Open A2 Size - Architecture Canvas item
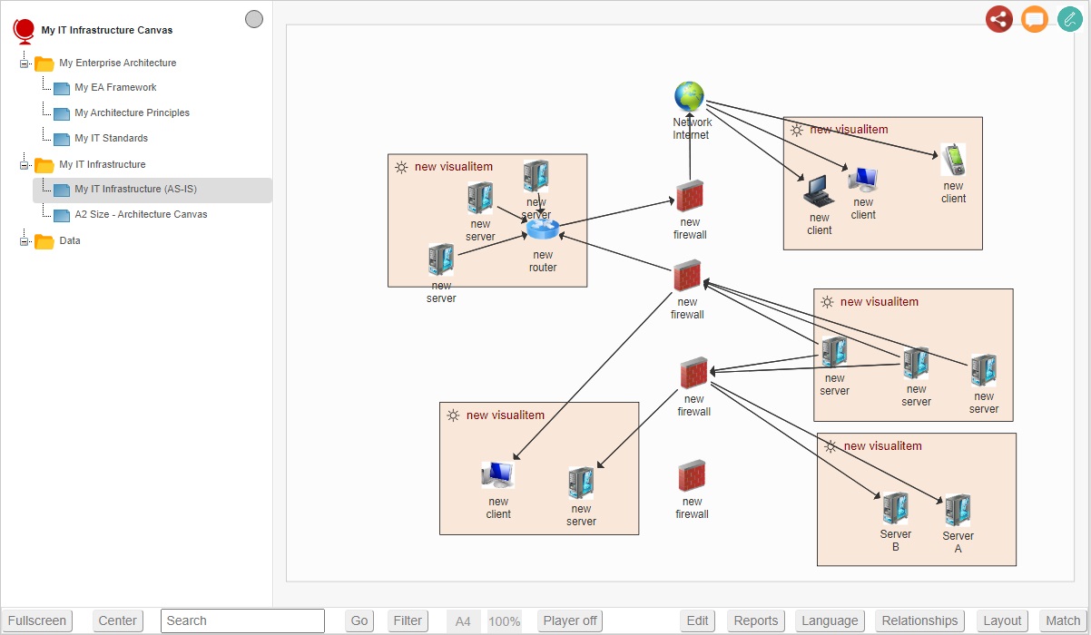The image size is (1091, 635). coord(141,215)
